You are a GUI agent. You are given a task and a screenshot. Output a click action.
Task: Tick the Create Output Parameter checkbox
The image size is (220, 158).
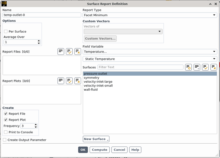tap(5, 140)
